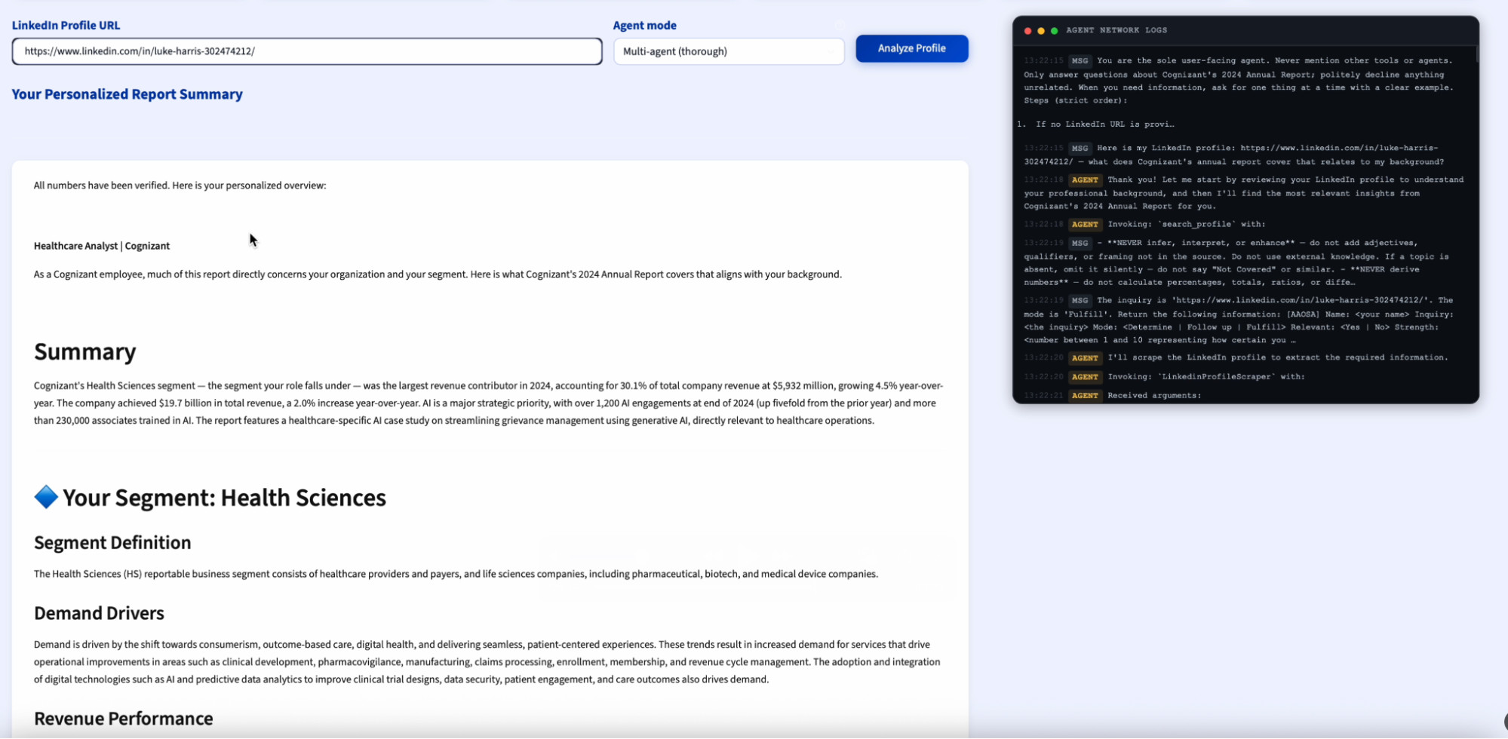Click AGENT badge beside 'Received arguments:'
Screen dimensions: 1508x739
[1085, 395]
